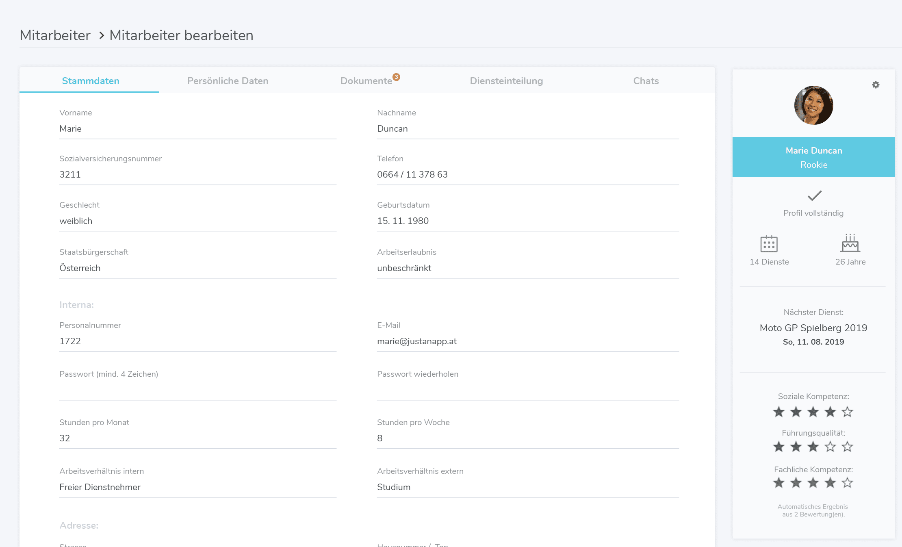Screen dimensions: 902x547
Task: Click the Passwort wiederholen field
Action: tap(528, 390)
